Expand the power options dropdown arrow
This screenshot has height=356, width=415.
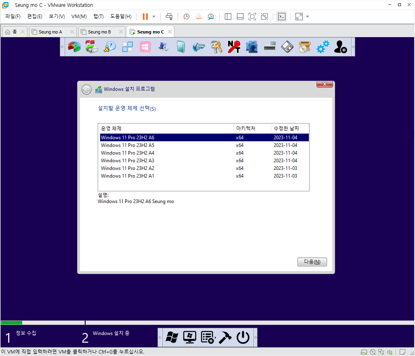pyautogui.click(x=154, y=17)
